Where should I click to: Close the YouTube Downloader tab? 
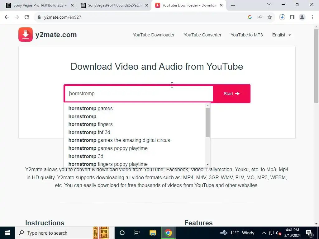(x=221, y=6)
